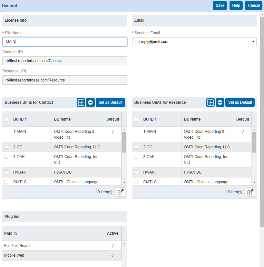Check the 2-OC row in Contact grid

pyautogui.click(x=6, y=147)
